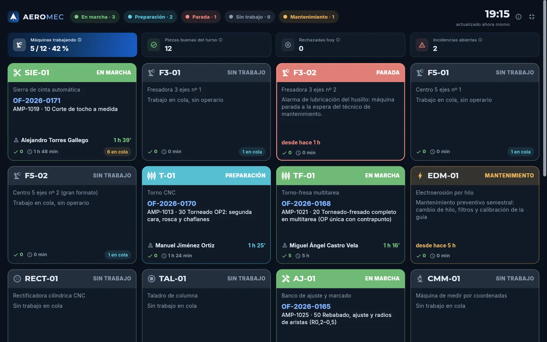Click the drill icon on the TAL-01 card
This screenshot has width=547, height=342.
point(152,279)
